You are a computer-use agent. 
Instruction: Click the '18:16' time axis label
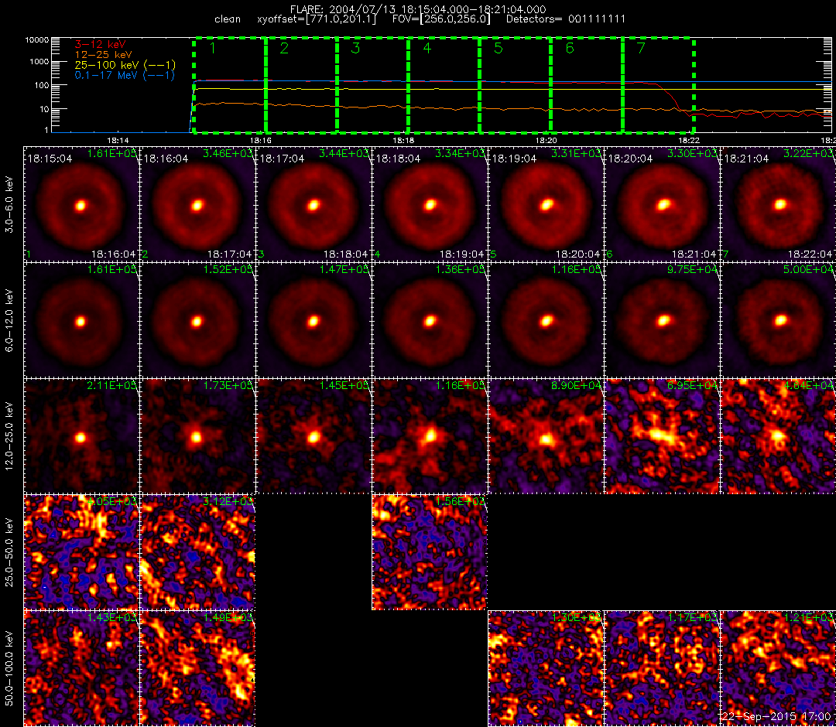click(261, 141)
